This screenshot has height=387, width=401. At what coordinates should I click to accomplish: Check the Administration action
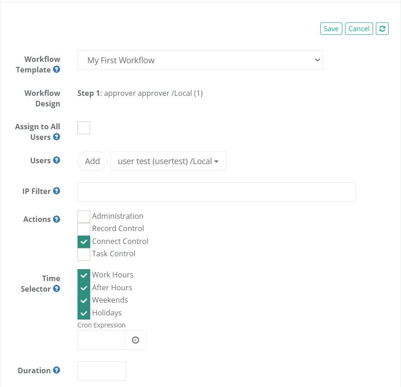tap(84, 216)
